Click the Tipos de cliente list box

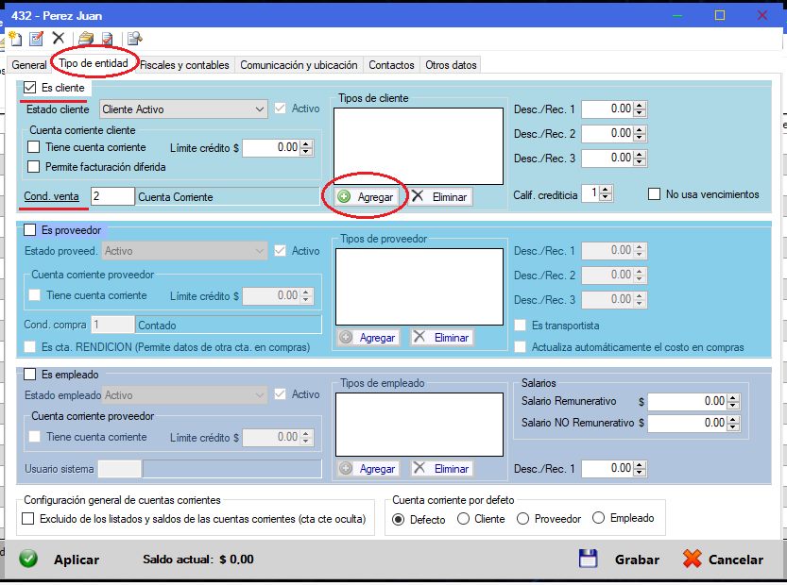tap(419, 146)
